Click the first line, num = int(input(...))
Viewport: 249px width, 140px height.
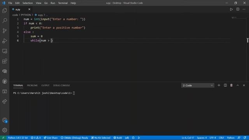pos(54,19)
